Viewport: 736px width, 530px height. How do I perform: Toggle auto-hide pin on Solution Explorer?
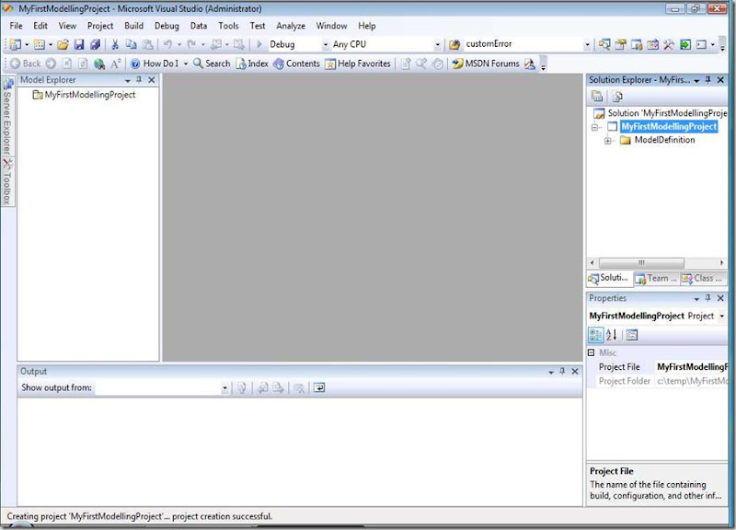point(708,80)
